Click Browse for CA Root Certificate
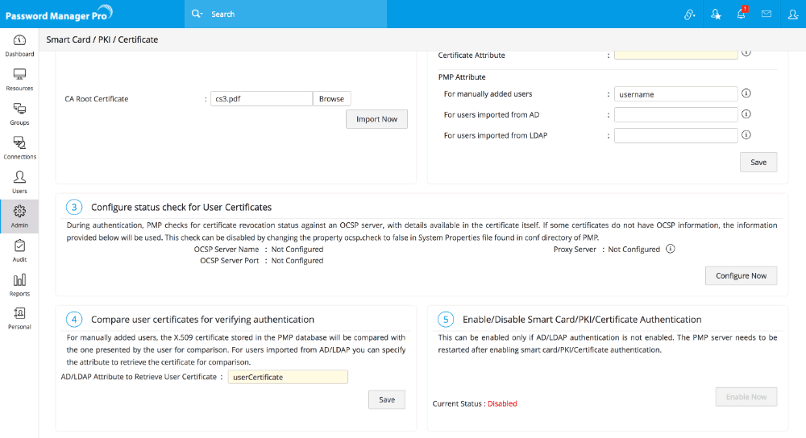 click(331, 99)
